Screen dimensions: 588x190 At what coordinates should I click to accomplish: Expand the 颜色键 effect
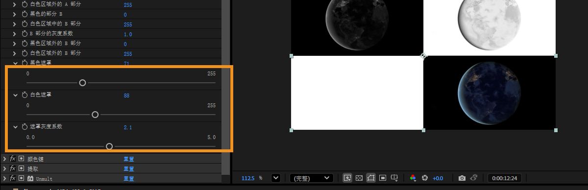5,159
